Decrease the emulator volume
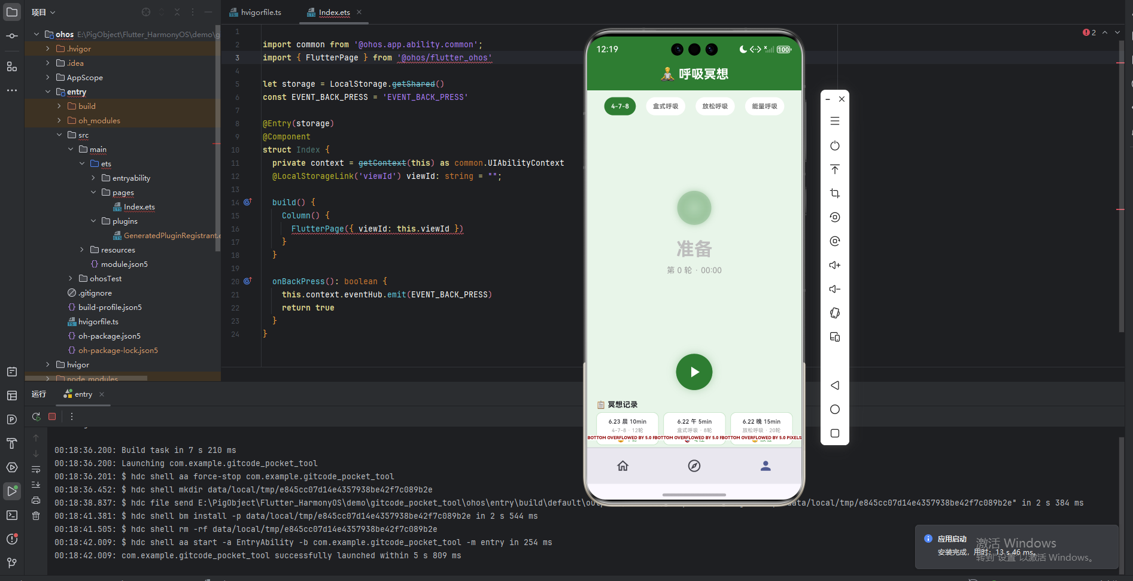1133x581 pixels. [x=835, y=289]
